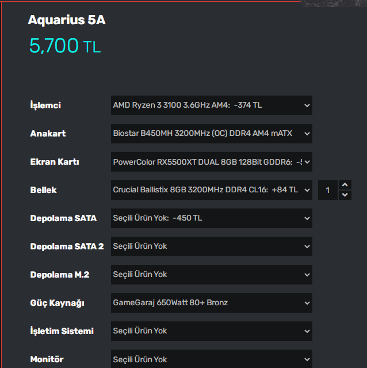Expand the Monitör dropdown
The width and height of the screenshot is (367, 368).
[x=211, y=359]
